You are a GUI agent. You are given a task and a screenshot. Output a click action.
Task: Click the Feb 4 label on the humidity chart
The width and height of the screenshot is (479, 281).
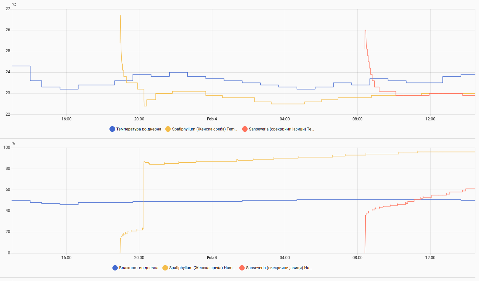pos(212,258)
